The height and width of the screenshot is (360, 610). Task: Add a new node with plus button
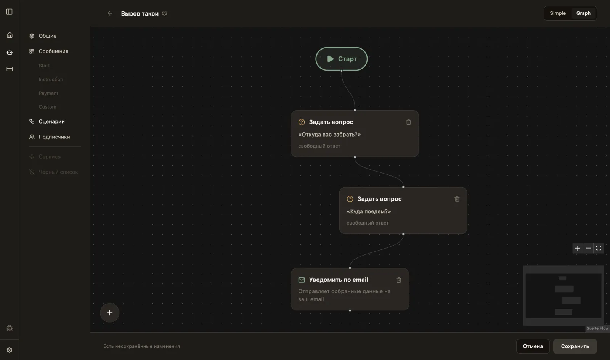click(110, 313)
